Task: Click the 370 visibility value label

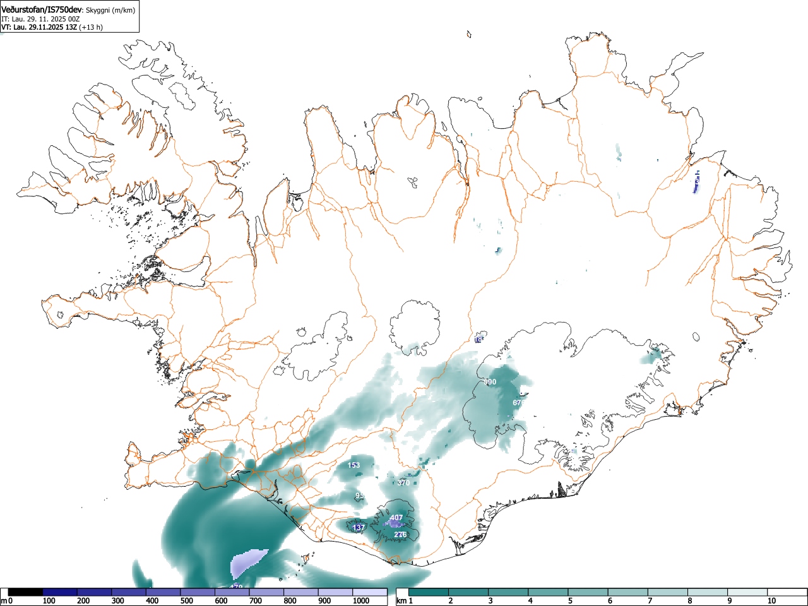Action: pos(403,483)
